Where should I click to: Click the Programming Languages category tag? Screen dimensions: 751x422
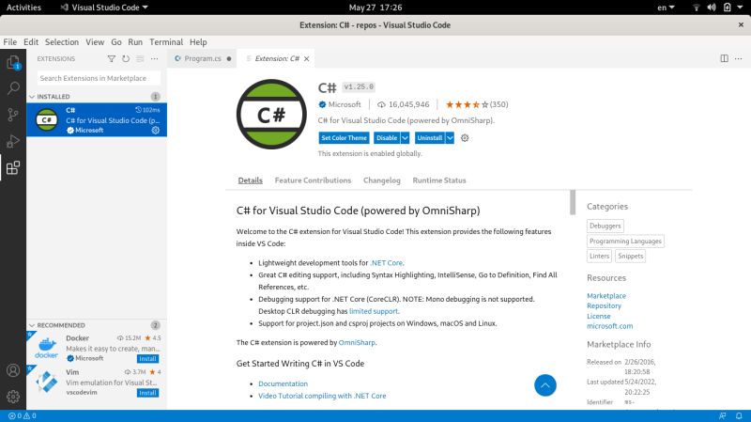625,242
